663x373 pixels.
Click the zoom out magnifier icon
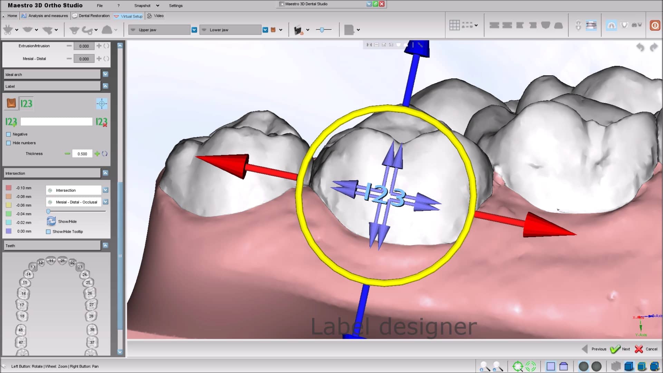coord(497,366)
